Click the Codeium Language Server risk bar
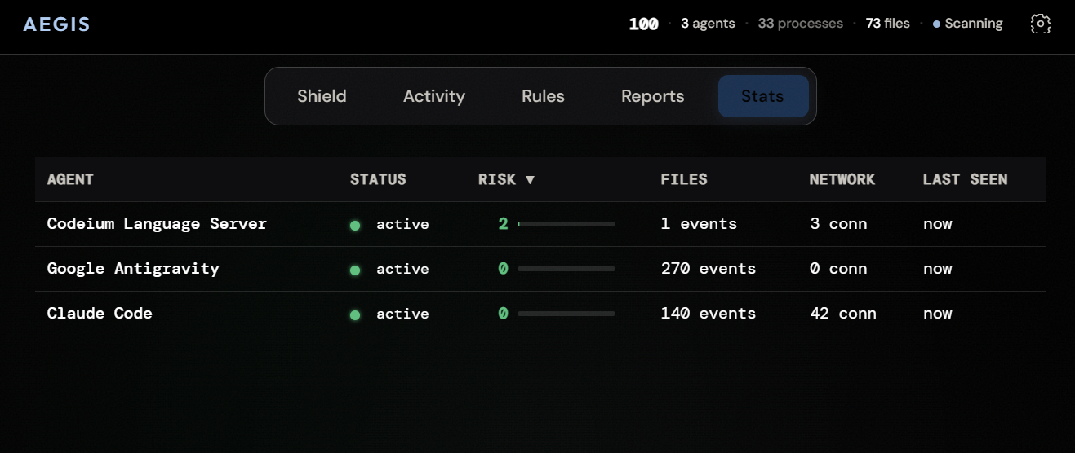This screenshot has width=1075, height=453. [566, 224]
